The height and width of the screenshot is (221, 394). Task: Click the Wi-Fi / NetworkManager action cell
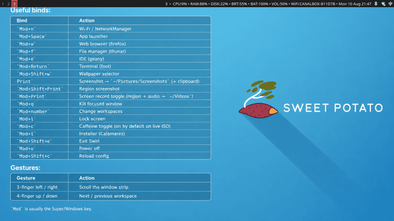pos(139,29)
